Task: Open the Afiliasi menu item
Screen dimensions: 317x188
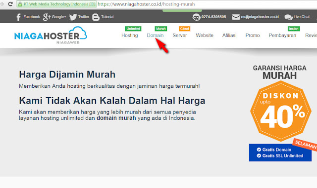Action: click(x=229, y=36)
